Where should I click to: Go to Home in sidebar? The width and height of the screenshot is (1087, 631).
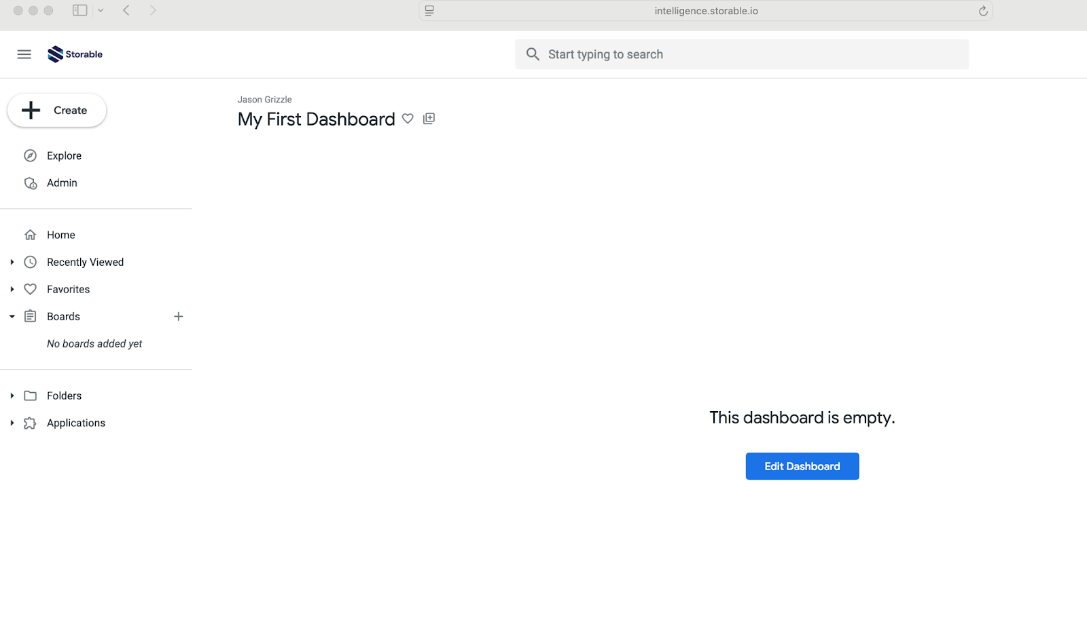tap(60, 235)
